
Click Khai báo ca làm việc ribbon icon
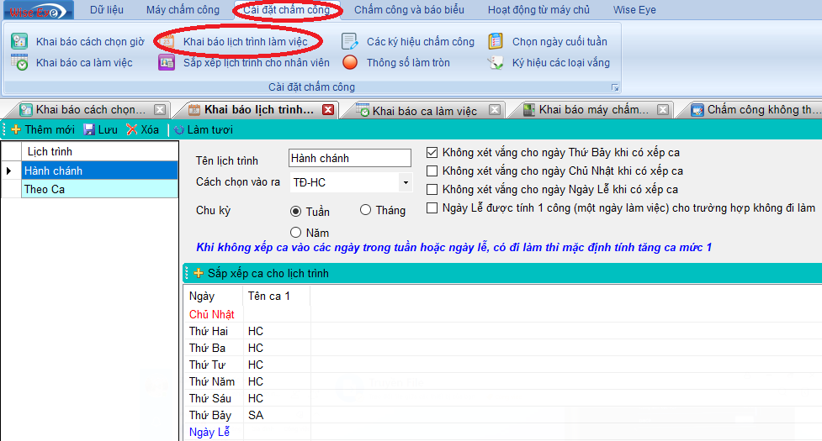[19, 62]
